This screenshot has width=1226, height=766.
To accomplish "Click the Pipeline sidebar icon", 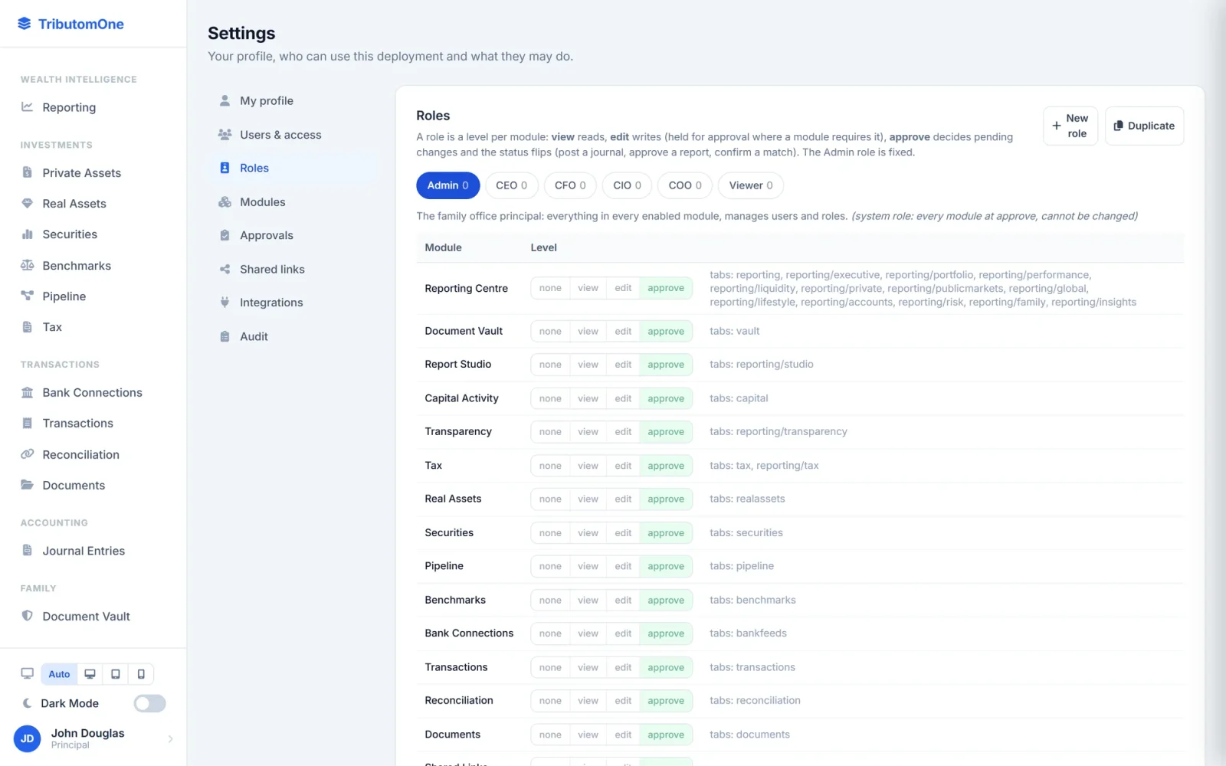I will click(27, 296).
